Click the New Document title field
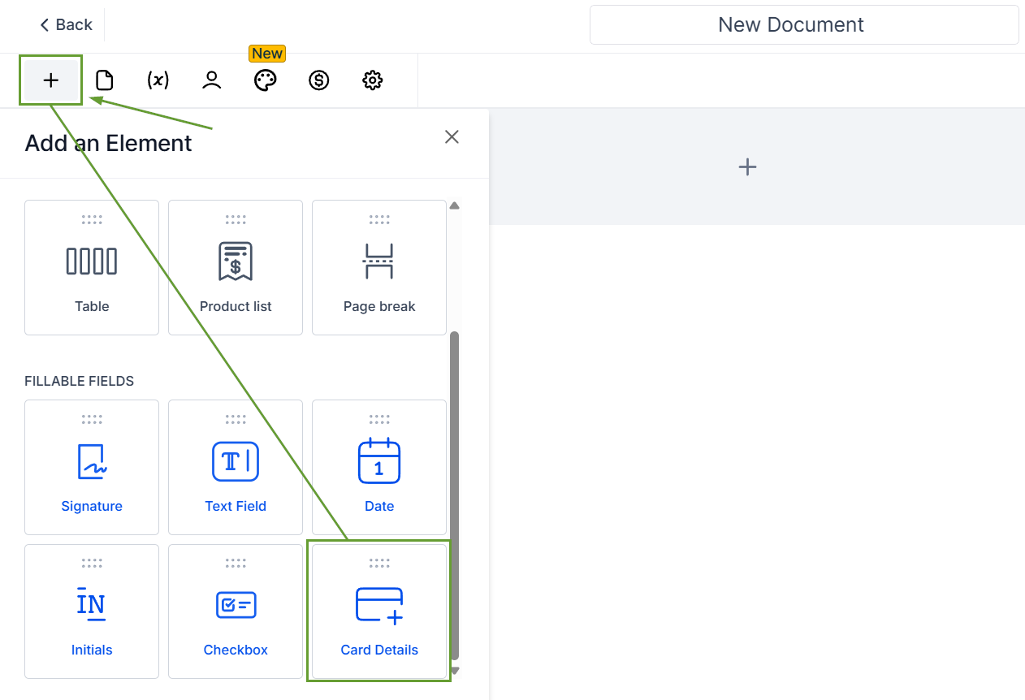This screenshot has width=1025, height=700. coord(803,25)
